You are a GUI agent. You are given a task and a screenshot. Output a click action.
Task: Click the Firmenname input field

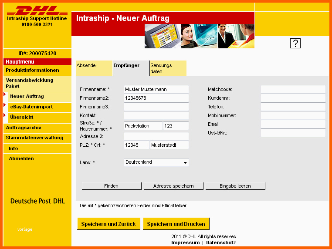click(x=156, y=89)
